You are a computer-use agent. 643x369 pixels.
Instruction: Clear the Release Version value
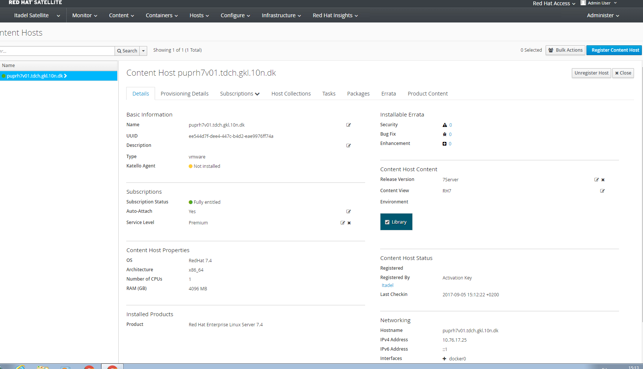(603, 180)
